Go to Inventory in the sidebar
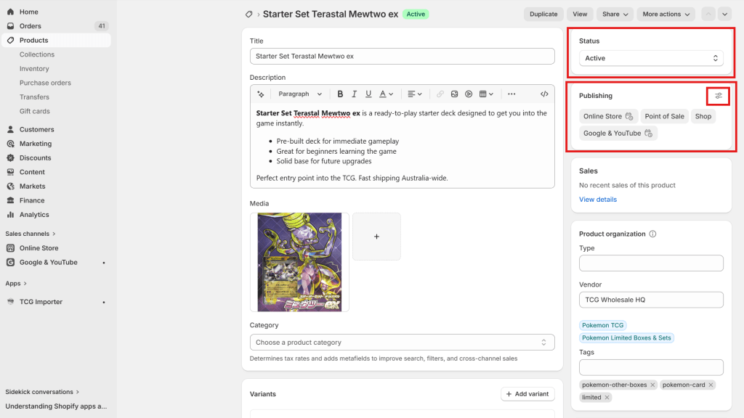 [x=34, y=69]
